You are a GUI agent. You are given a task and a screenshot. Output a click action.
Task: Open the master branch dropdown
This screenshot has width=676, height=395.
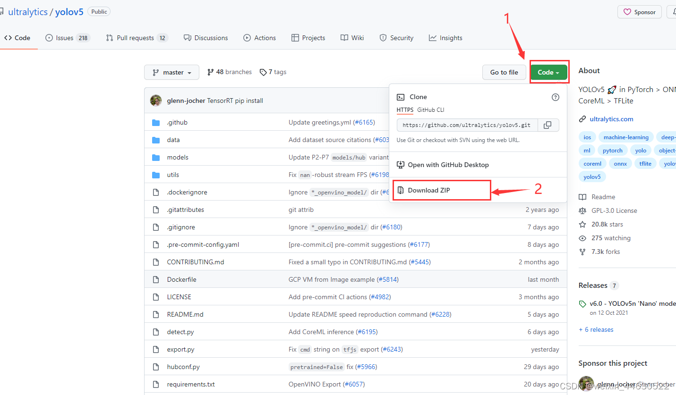point(172,72)
